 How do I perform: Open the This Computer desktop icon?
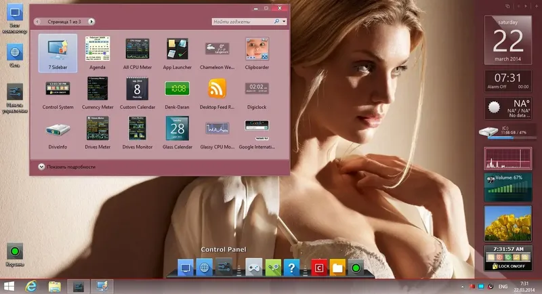coord(14,19)
